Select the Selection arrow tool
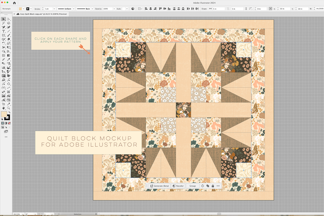The image size is (324, 216). (4, 19)
